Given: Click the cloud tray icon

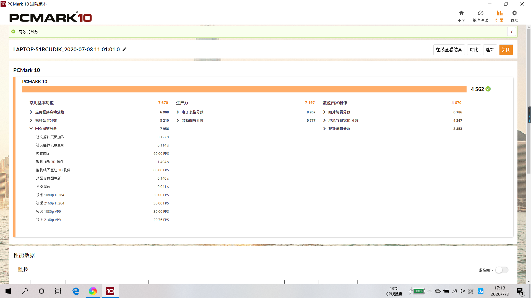Looking at the screenshot, I should (x=438, y=291).
